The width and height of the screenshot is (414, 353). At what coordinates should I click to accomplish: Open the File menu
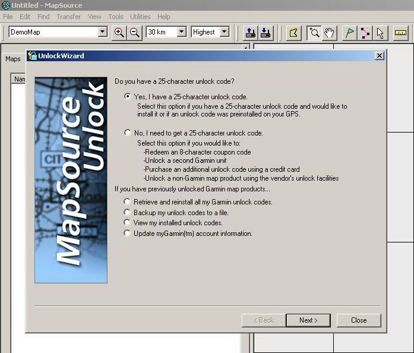click(8, 17)
